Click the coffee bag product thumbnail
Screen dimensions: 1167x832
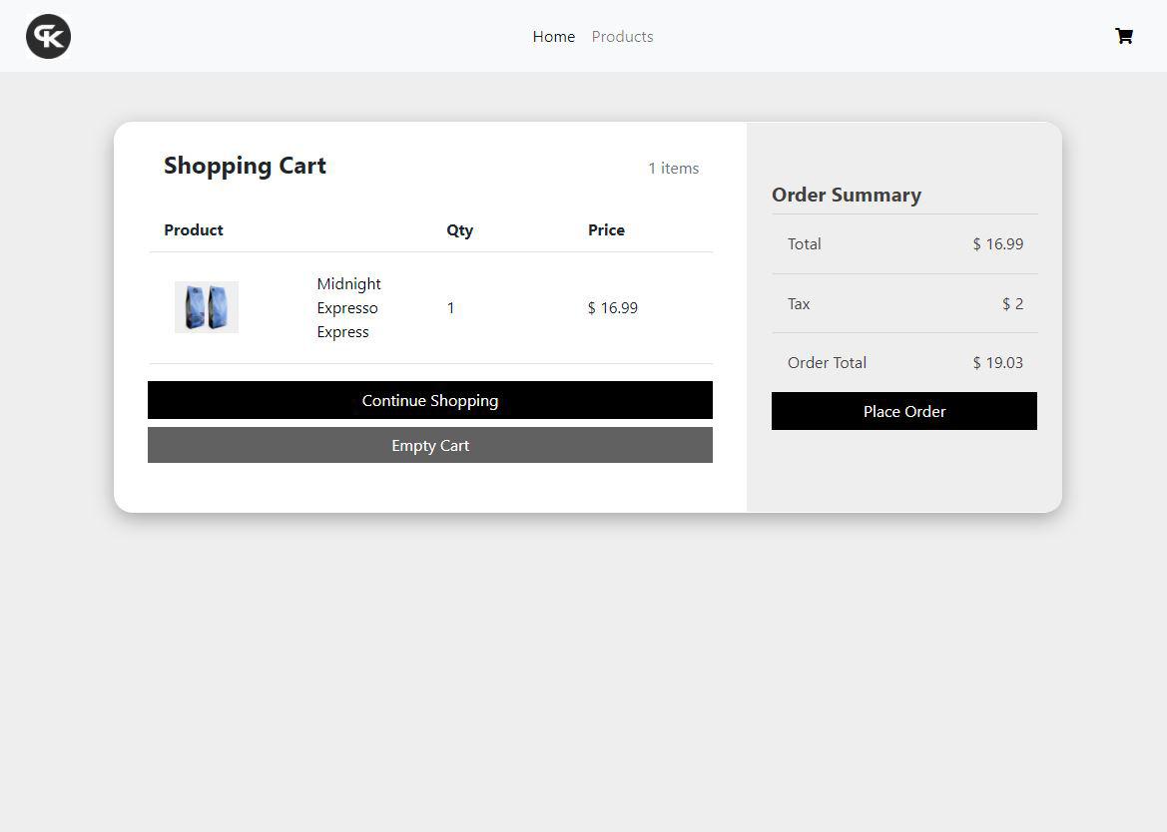pyautogui.click(x=207, y=307)
